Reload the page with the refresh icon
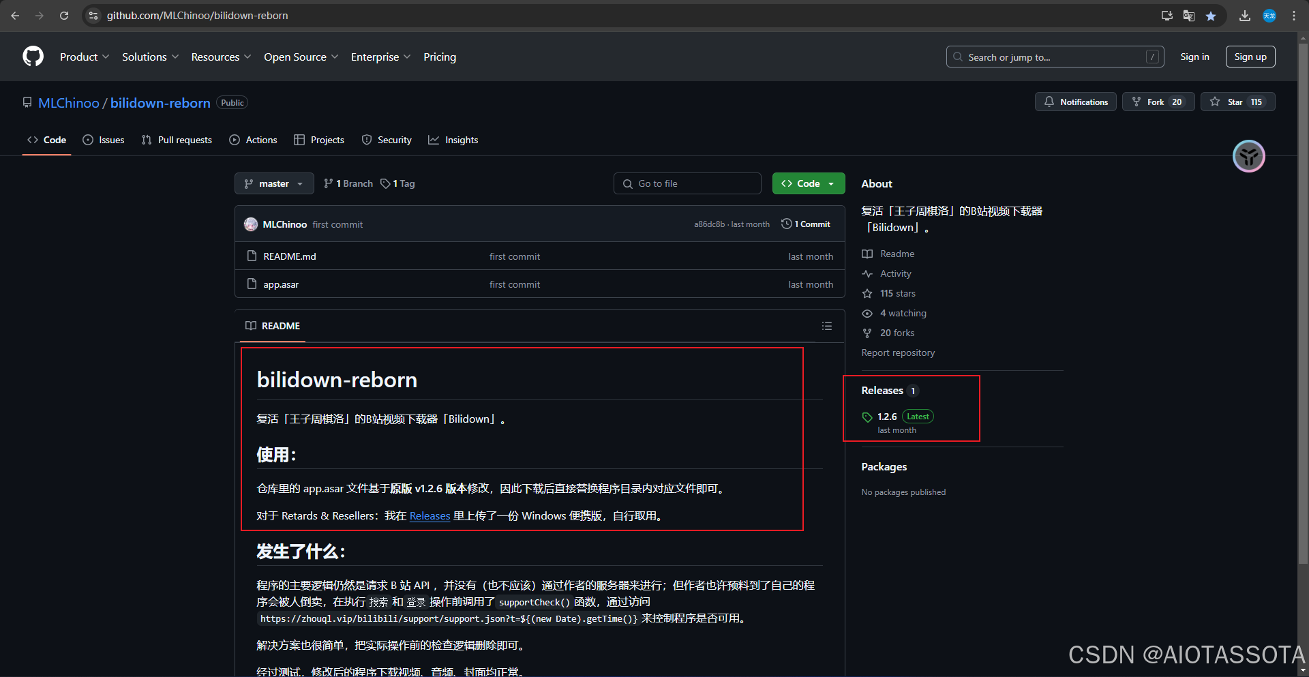This screenshot has width=1309, height=677. [64, 16]
